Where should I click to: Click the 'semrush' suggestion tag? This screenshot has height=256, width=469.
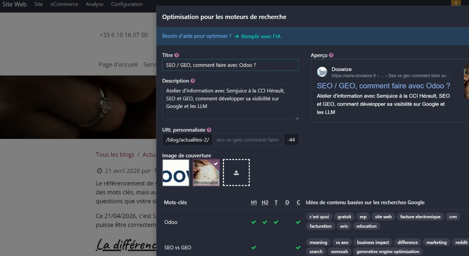[340, 252]
